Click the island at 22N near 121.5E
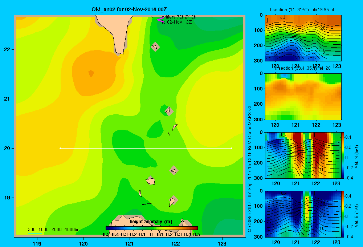The image size is (363, 247). 155,47
